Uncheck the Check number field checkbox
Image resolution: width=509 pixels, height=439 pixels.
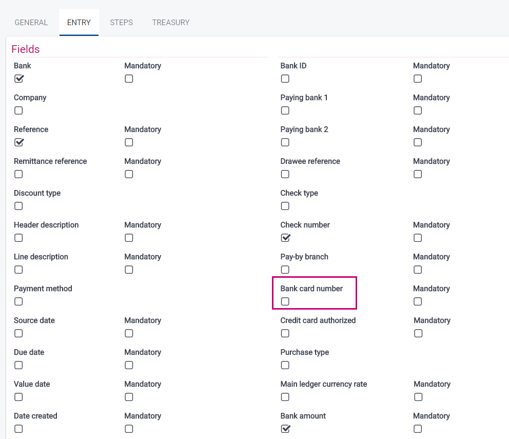tap(285, 238)
